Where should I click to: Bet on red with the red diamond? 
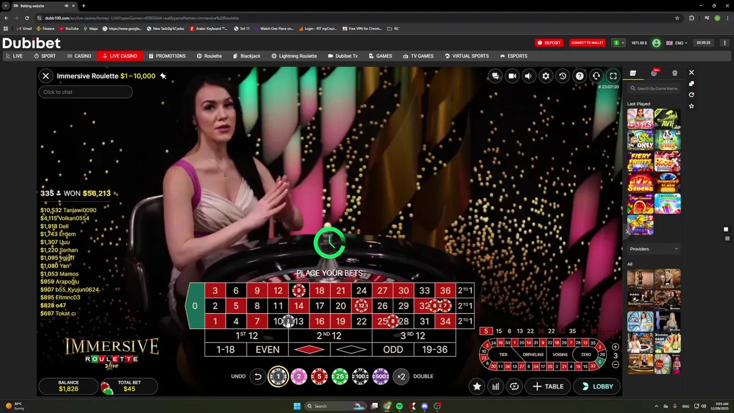click(309, 349)
